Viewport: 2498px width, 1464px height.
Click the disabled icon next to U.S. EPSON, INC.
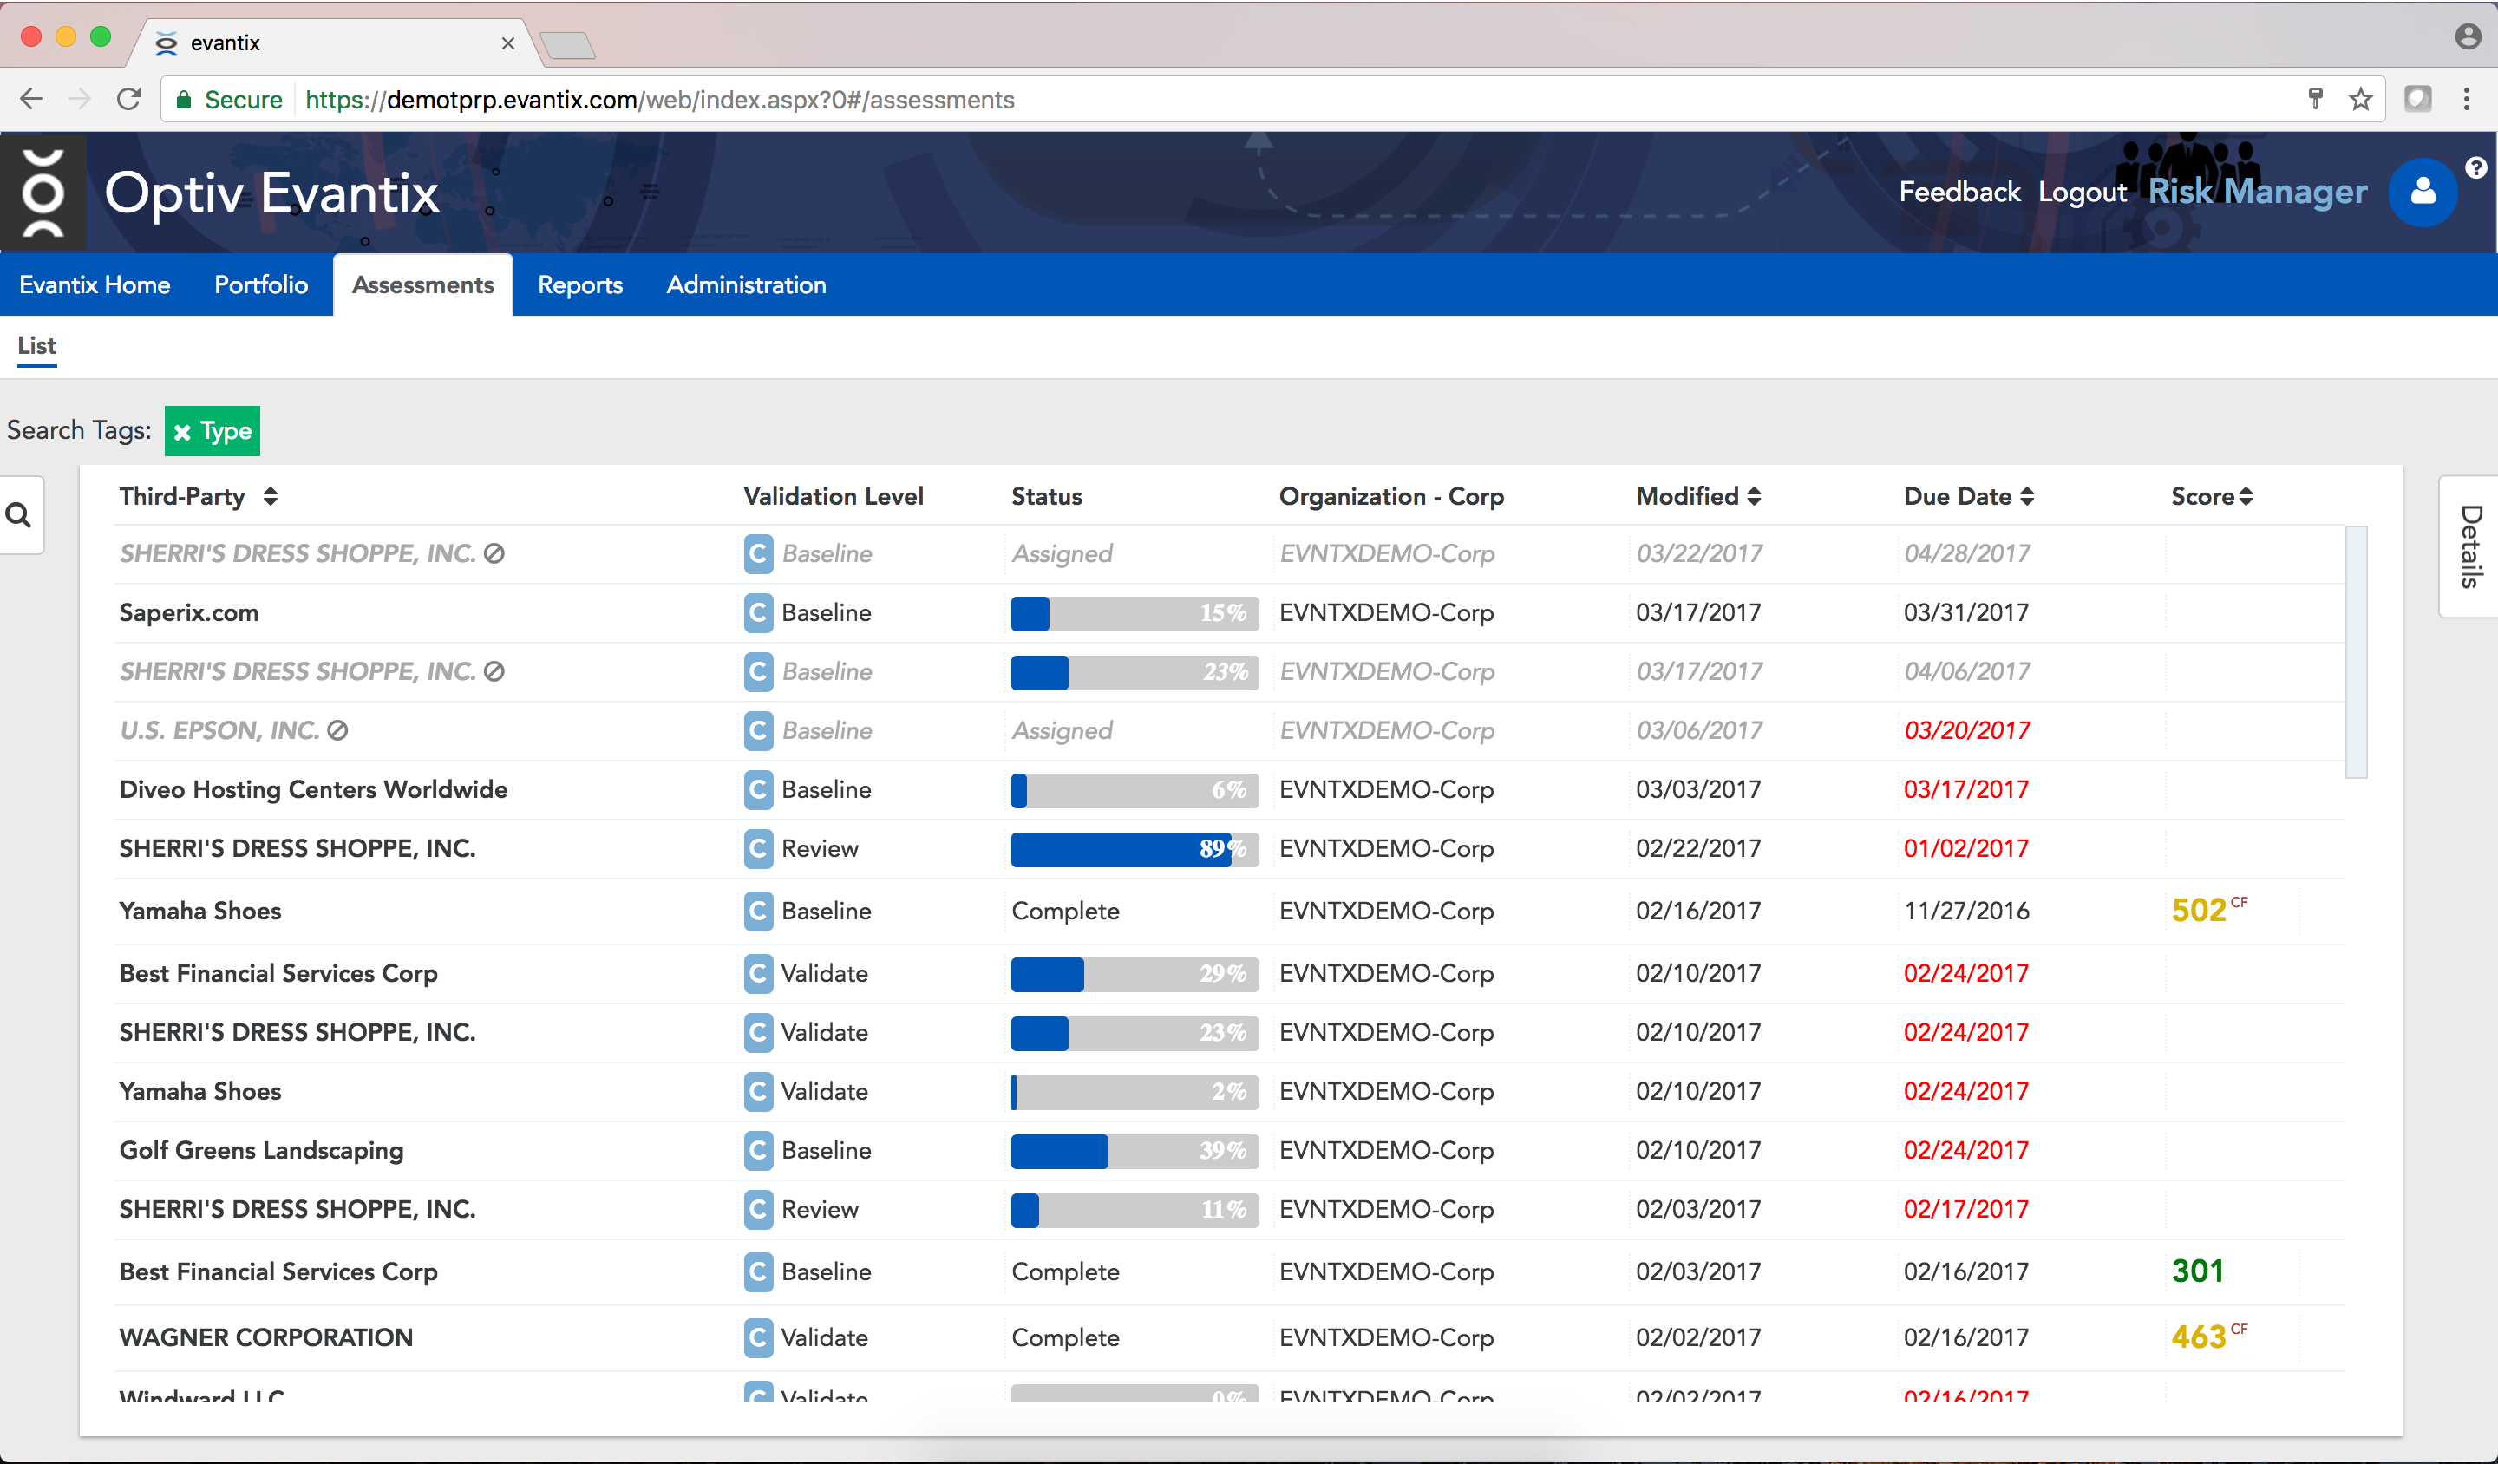click(338, 730)
